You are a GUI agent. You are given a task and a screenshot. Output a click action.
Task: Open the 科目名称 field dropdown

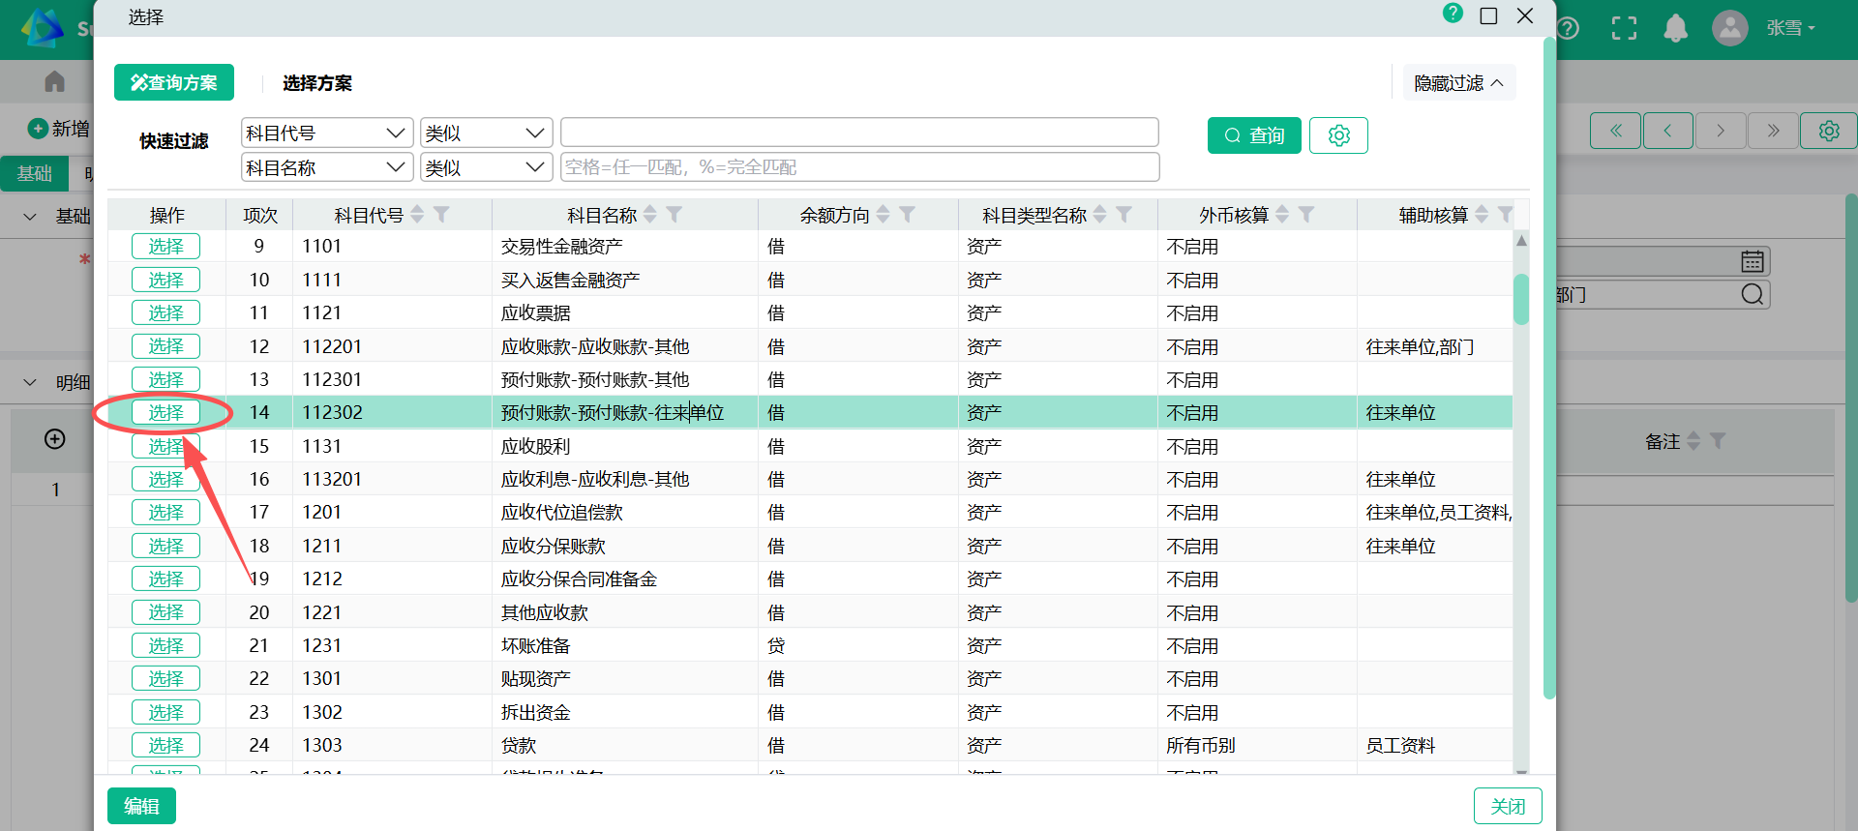click(x=327, y=167)
